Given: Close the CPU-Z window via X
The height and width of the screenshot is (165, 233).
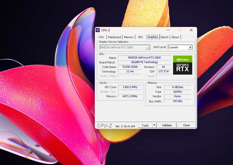Looking at the screenshot, I should (x=191, y=30).
